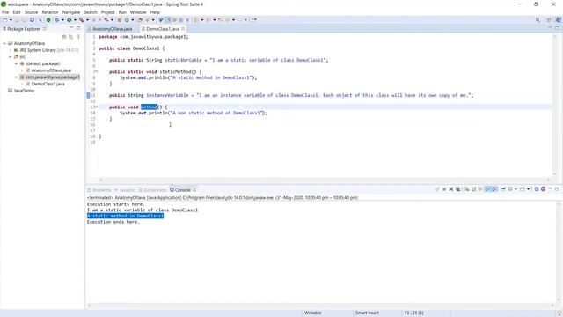Click the Terminate square icon in Console
The width and height of the screenshot is (563, 317).
[x=444, y=189]
